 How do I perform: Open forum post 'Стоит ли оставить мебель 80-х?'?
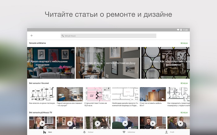(153, 97)
